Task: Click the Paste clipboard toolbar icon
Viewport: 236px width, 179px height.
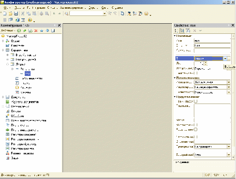Action: (x=34, y=14)
